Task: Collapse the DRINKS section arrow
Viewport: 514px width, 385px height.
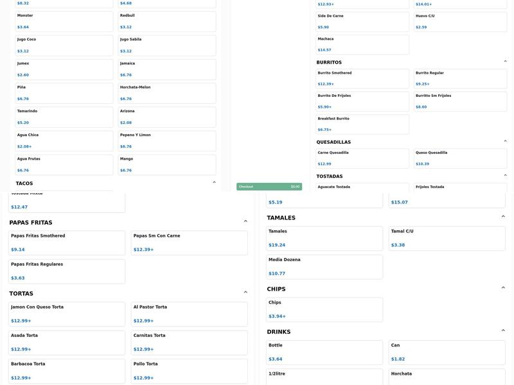Action: (x=503, y=331)
